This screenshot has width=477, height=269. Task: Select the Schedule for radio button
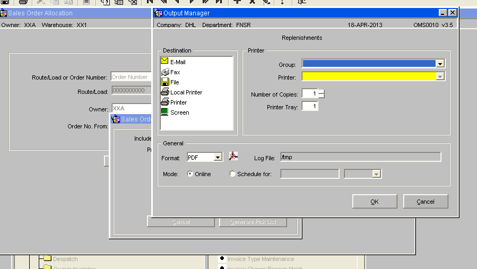(x=232, y=173)
